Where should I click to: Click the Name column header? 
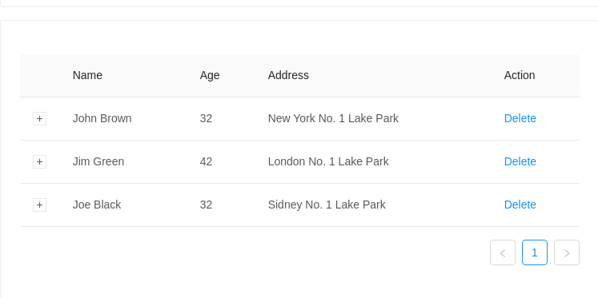pos(87,75)
